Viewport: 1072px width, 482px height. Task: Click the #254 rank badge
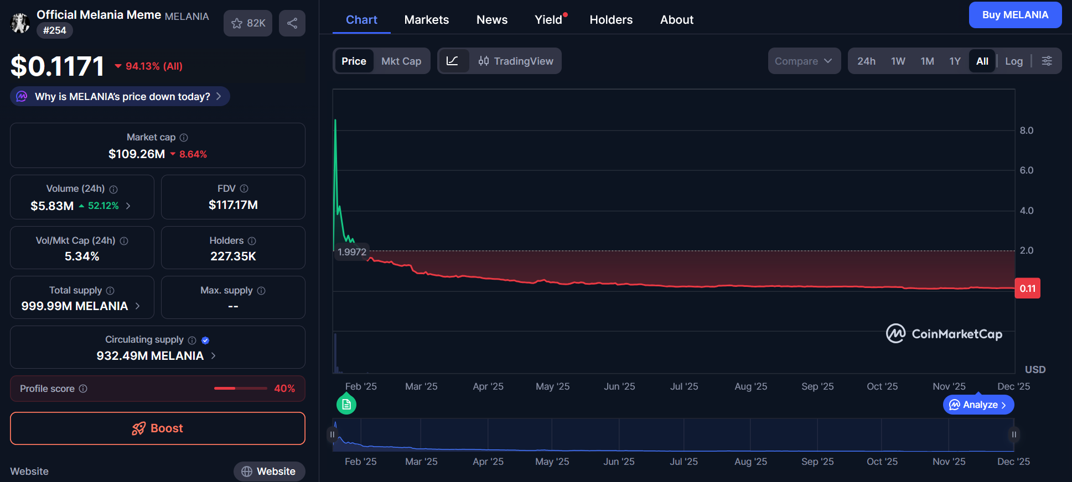click(x=55, y=30)
